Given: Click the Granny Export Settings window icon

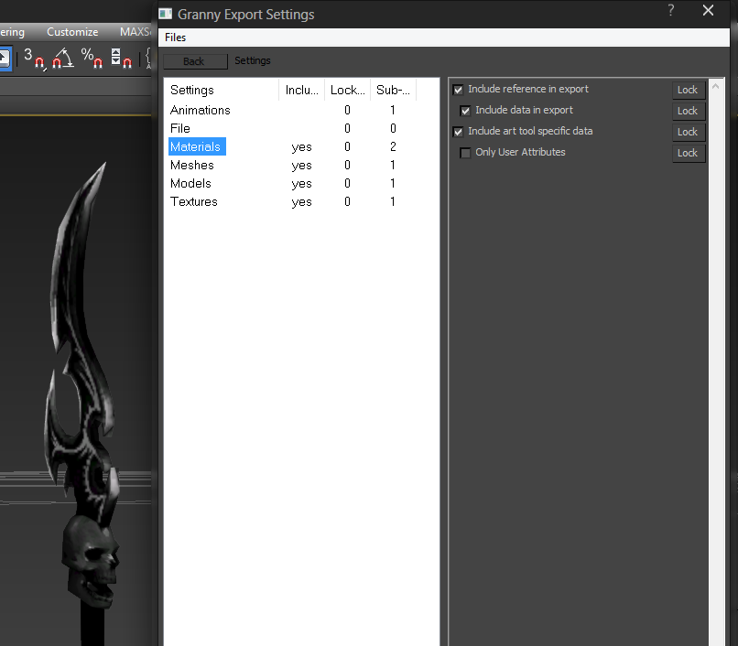Looking at the screenshot, I should [x=166, y=14].
